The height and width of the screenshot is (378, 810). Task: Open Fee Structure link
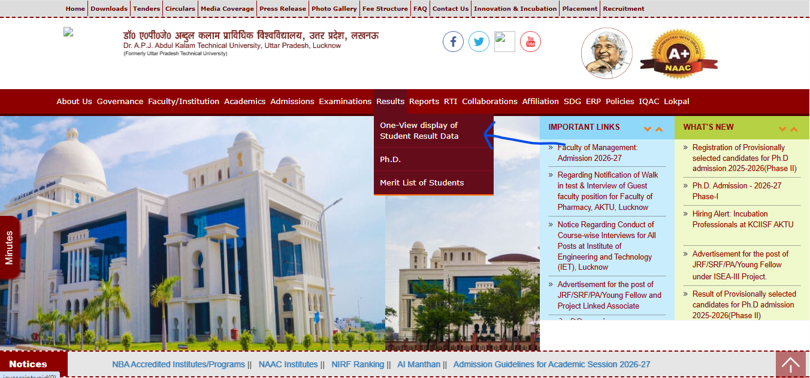coord(385,8)
